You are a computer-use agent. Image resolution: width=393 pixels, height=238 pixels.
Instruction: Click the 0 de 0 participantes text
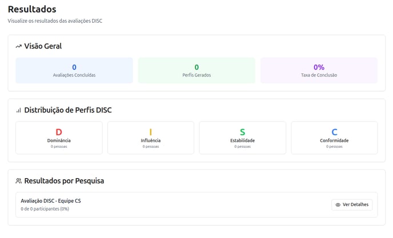point(45,209)
